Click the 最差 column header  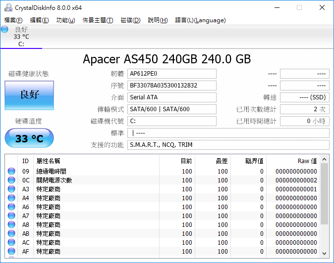[x=213, y=161]
